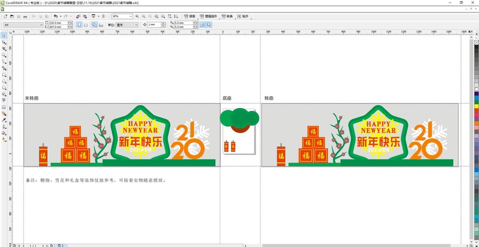This screenshot has height=247, width=479.
Task: Open a file with the Open icon
Action: tap(12, 16)
